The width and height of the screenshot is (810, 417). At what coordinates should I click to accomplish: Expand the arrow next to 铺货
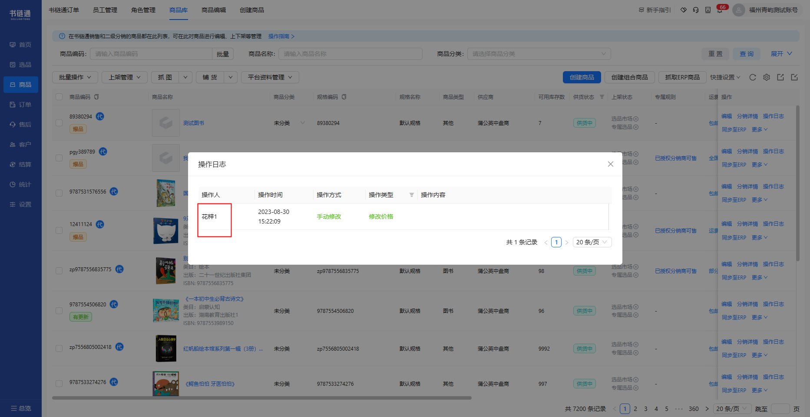[x=231, y=77]
